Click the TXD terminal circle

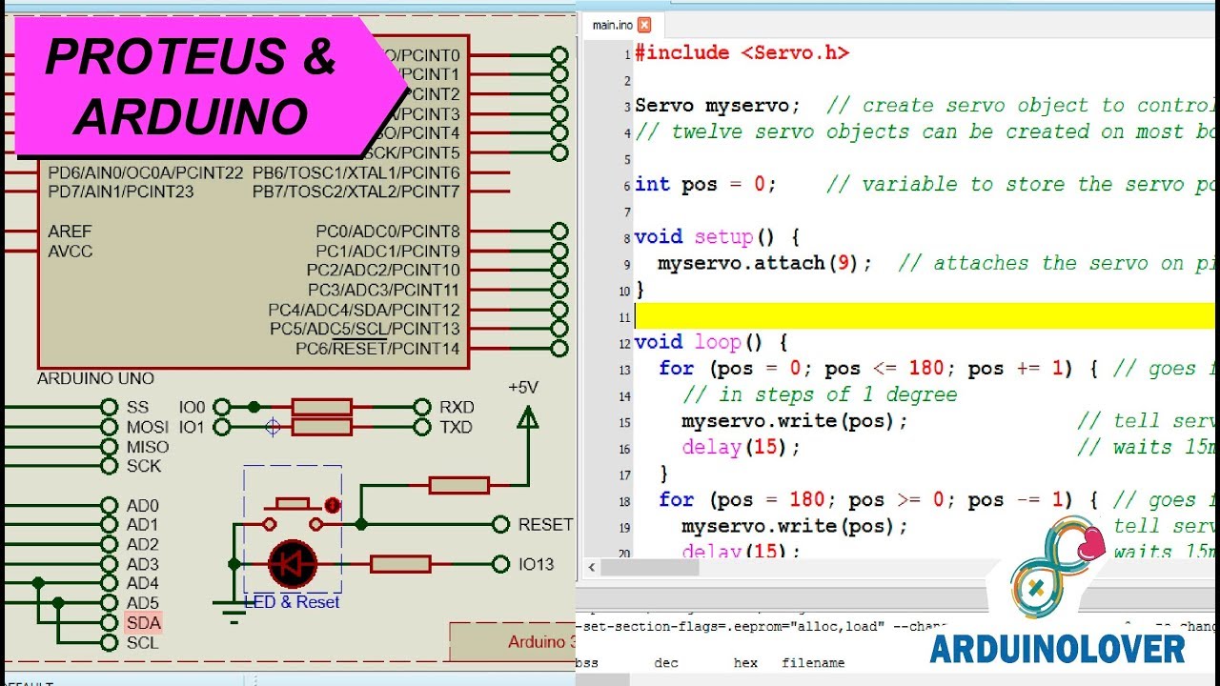[x=422, y=427]
